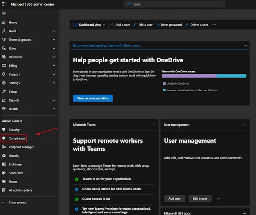This screenshot has width=256, height=215.
Task: Expand the Resources section chevron
Action: pos(54,57)
